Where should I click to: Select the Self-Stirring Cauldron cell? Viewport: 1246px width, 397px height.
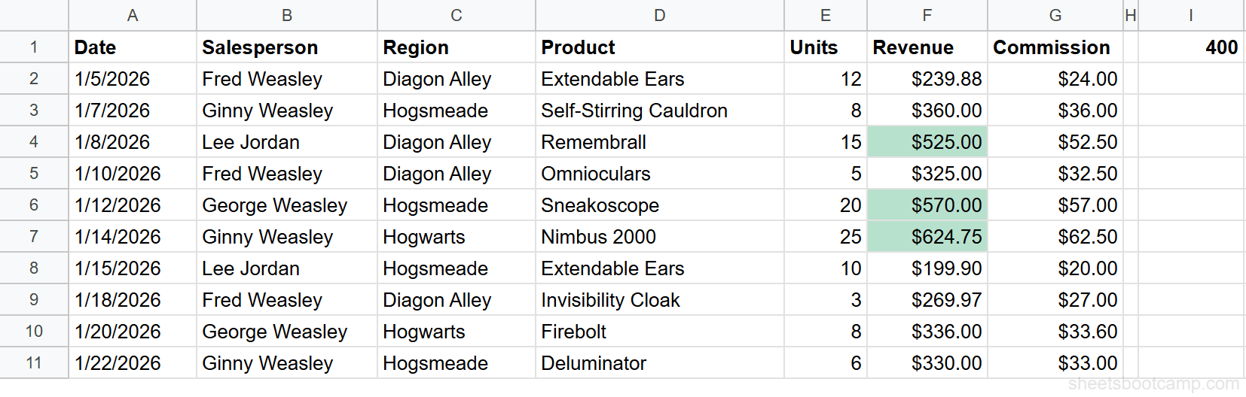[x=660, y=111]
